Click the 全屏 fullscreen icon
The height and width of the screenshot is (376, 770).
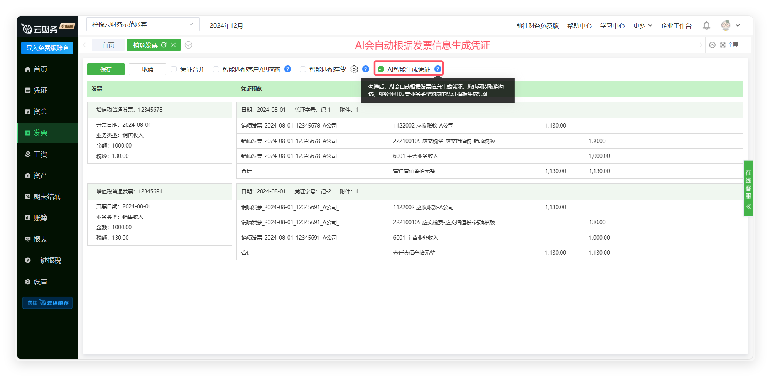(723, 45)
